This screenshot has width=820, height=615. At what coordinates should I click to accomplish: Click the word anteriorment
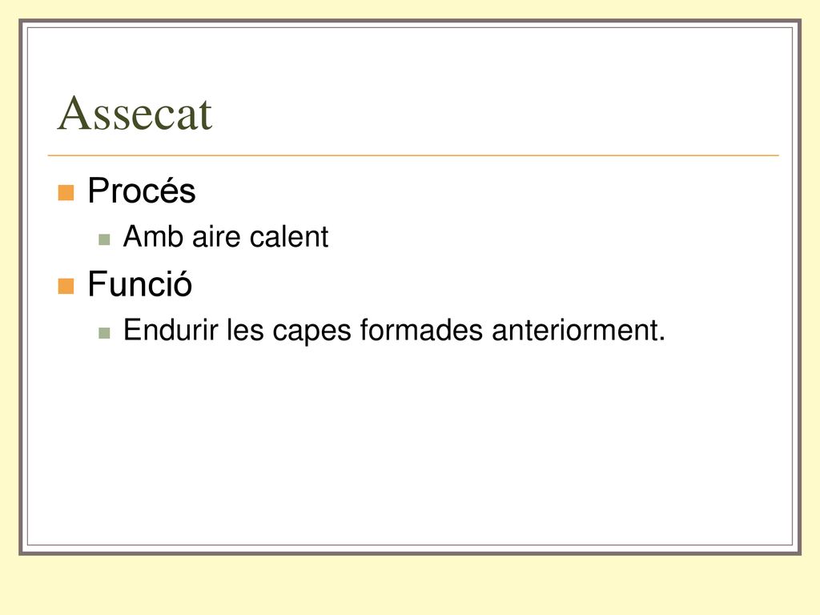(578, 330)
